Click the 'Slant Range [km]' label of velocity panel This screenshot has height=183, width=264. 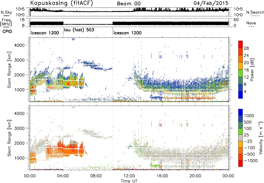(x=9, y=138)
